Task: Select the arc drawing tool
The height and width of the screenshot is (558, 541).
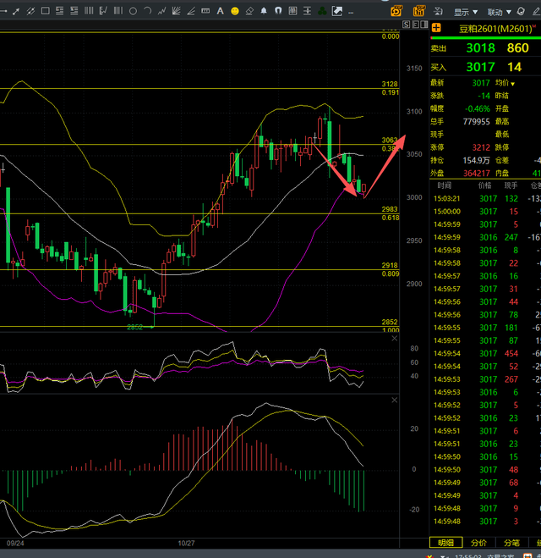Action: tap(147, 11)
